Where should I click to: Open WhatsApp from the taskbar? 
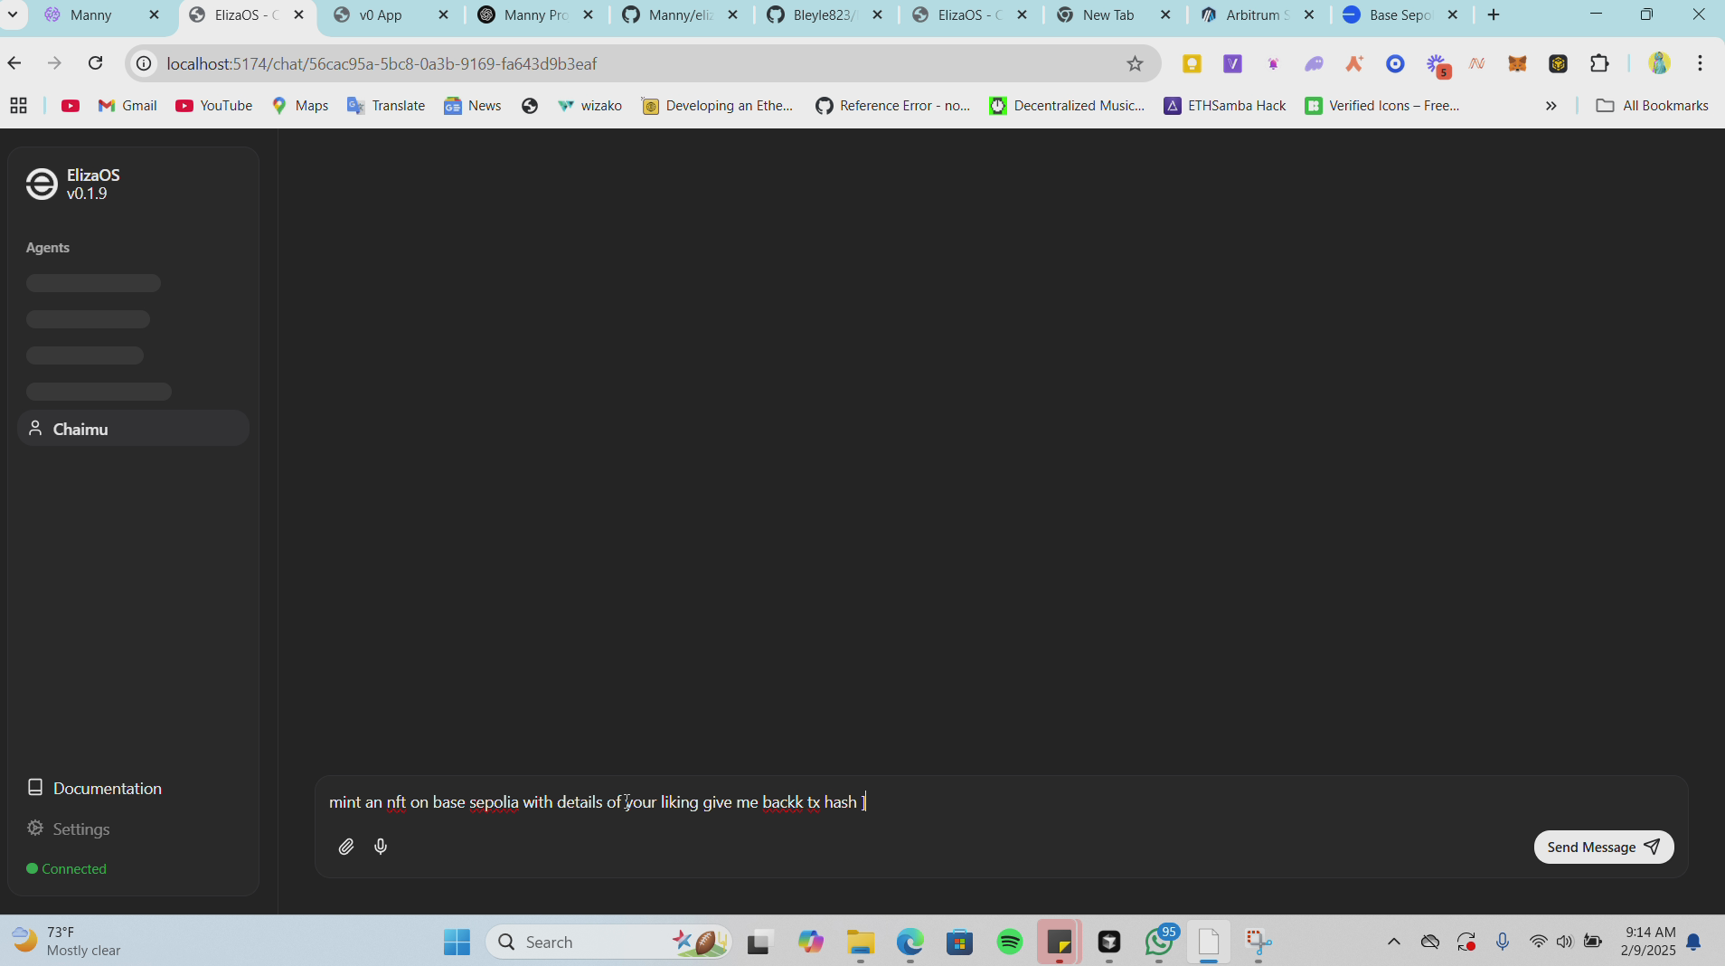1158,942
